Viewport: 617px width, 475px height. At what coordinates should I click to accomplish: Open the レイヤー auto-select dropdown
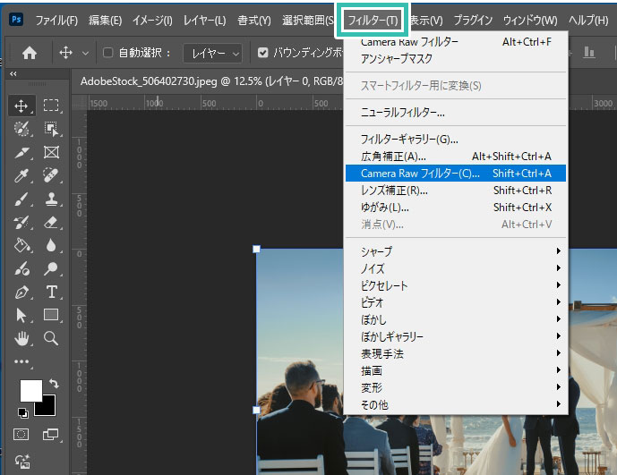(x=211, y=54)
